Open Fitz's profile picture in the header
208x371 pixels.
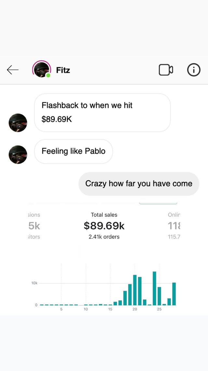click(x=41, y=69)
